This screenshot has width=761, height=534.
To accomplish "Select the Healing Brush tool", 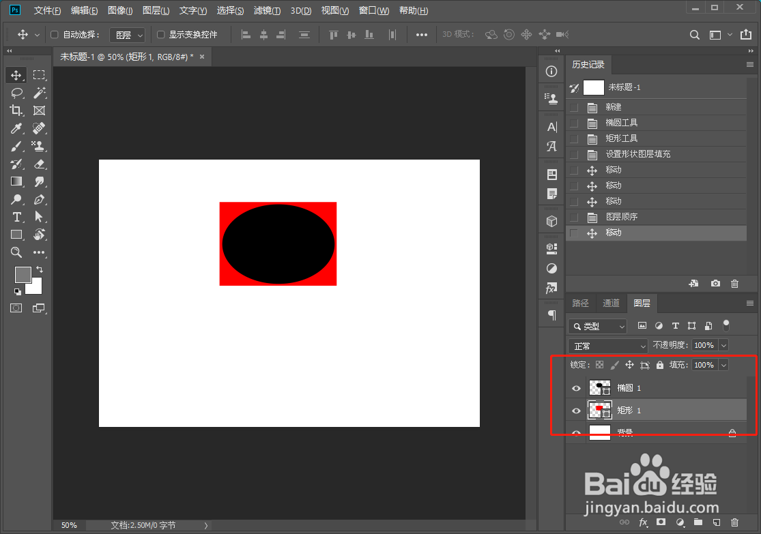I will (x=39, y=128).
